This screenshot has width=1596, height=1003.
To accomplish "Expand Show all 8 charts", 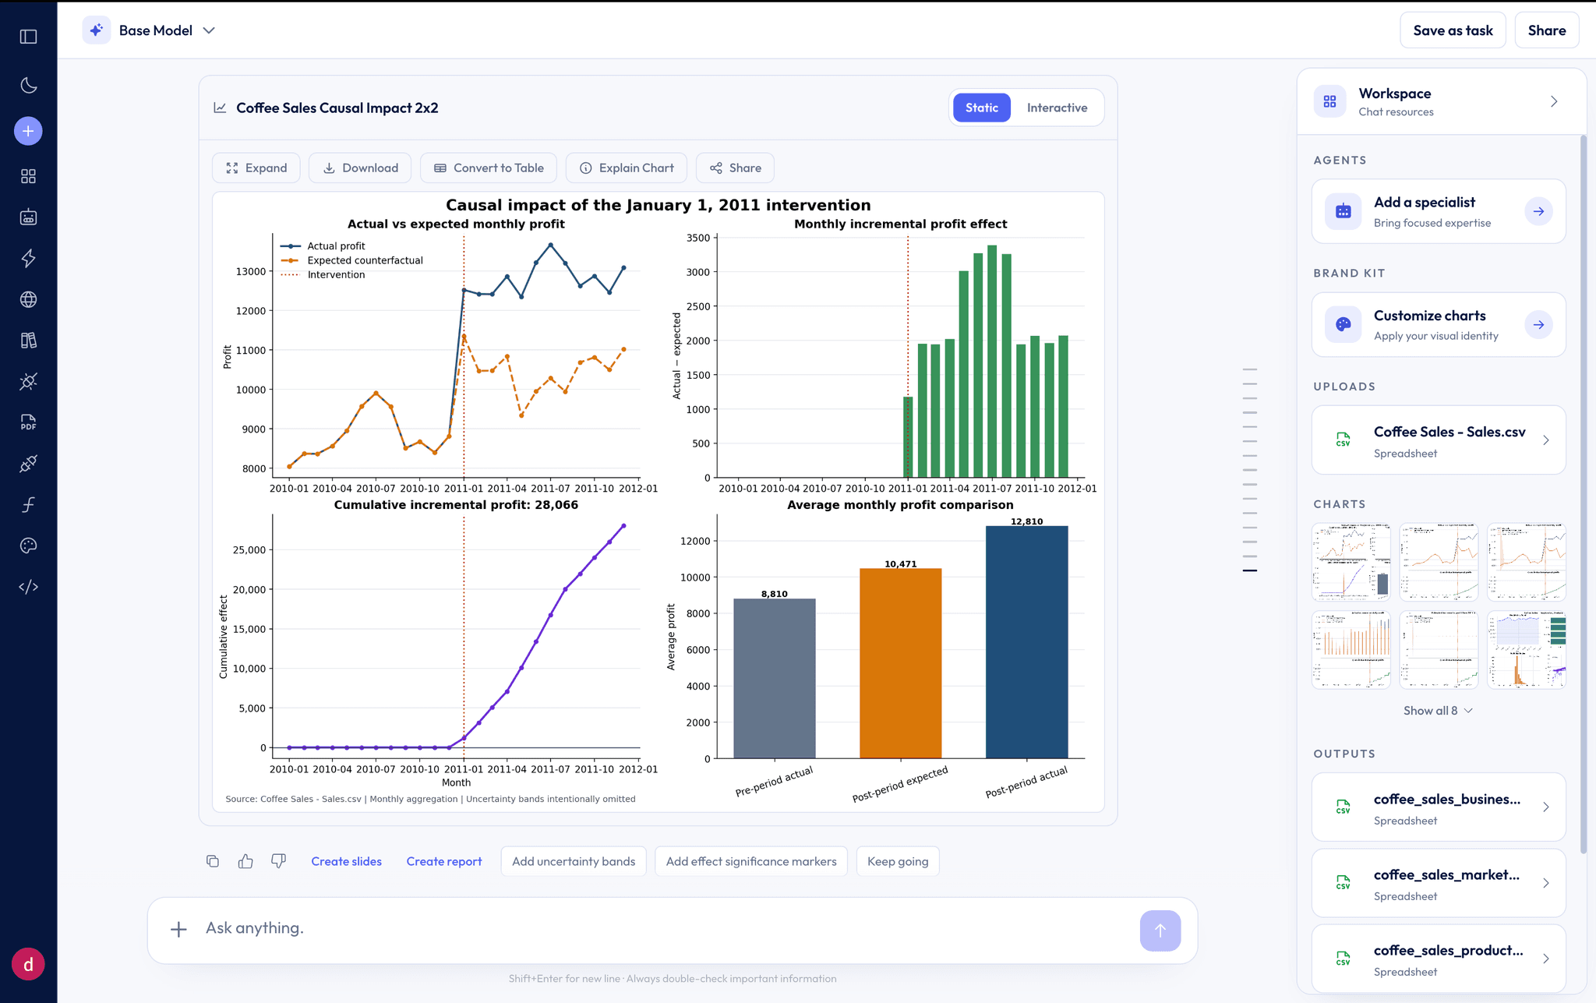I will (1438, 711).
